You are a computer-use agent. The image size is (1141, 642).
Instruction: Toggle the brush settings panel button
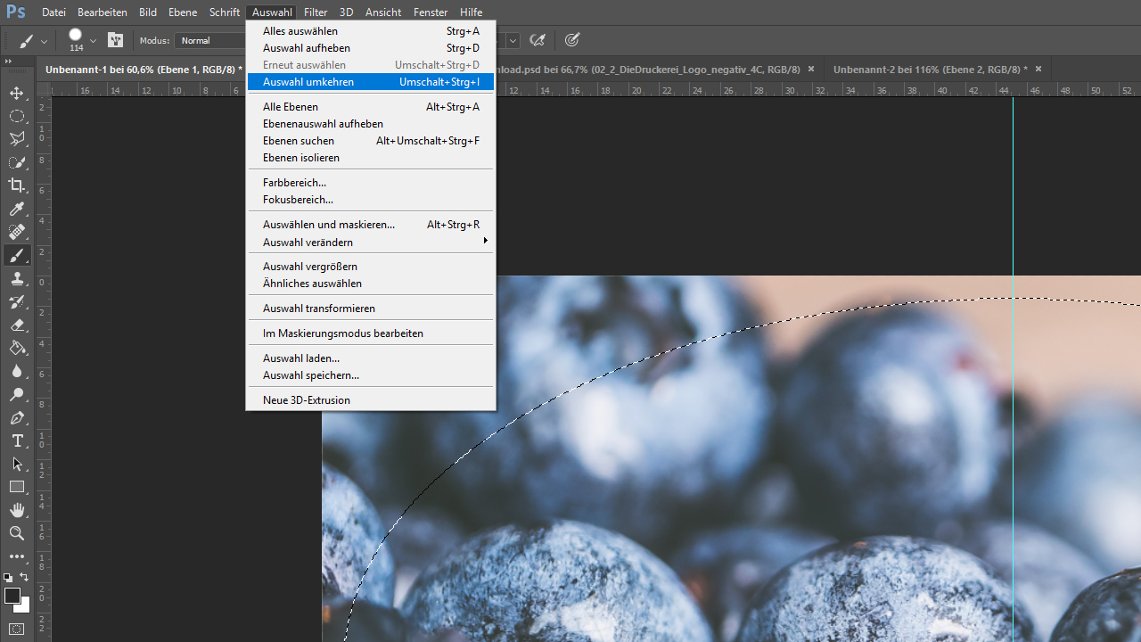click(115, 40)
